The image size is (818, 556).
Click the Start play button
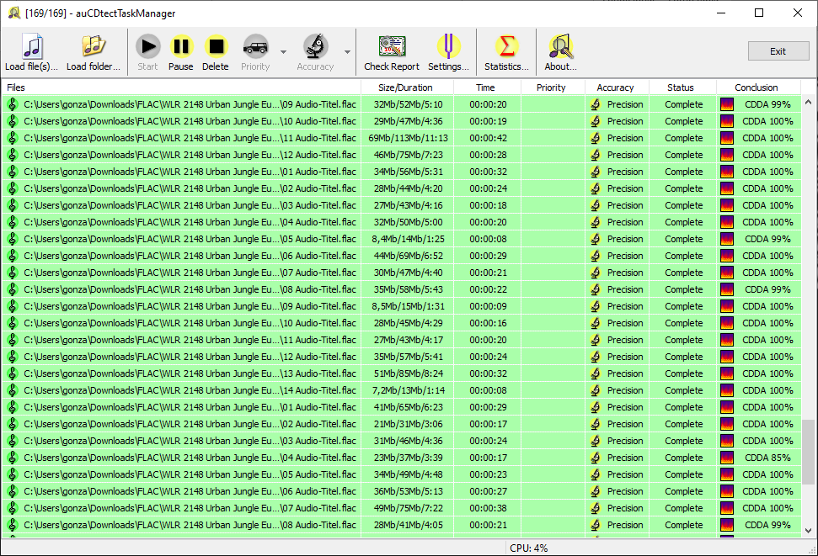pyautogui.click(x=147, y=52)
